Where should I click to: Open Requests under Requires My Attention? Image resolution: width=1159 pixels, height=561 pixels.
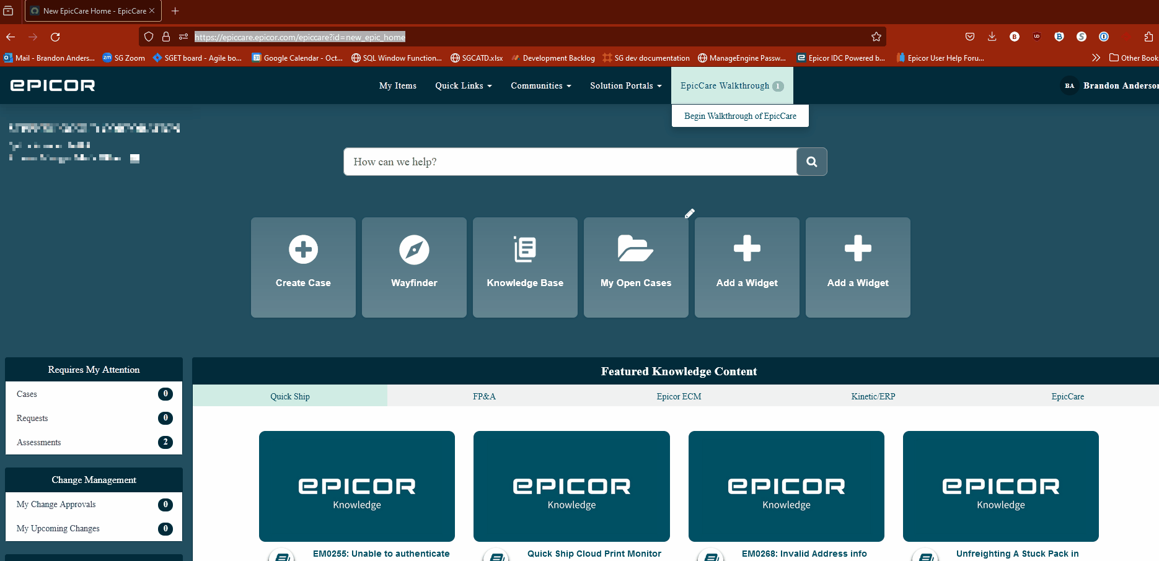coord(94,418)
